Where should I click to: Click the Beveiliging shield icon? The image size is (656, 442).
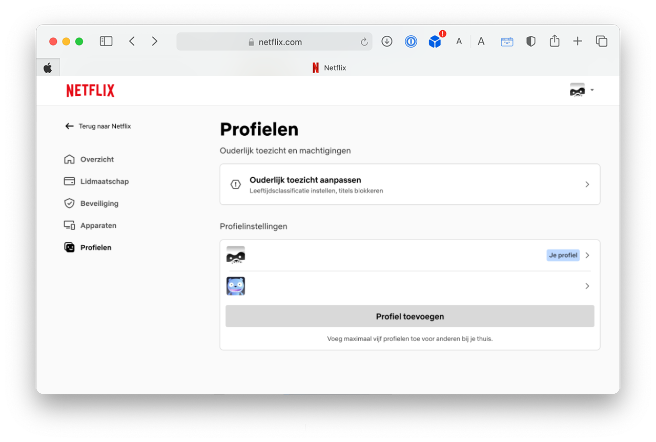tap(69, 203)
